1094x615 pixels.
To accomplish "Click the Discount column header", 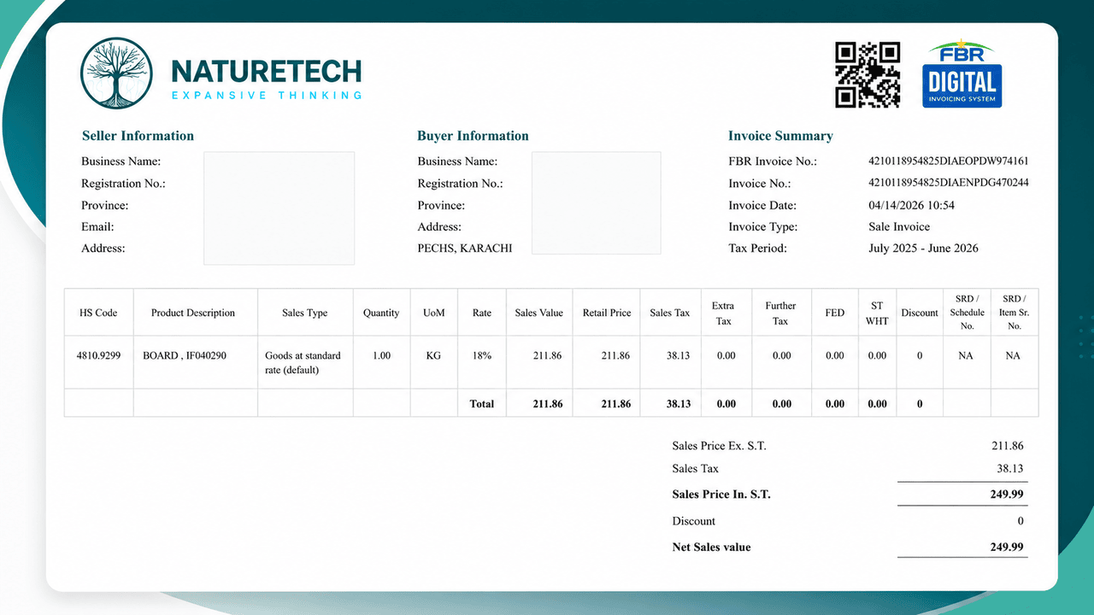I will 920,313.
